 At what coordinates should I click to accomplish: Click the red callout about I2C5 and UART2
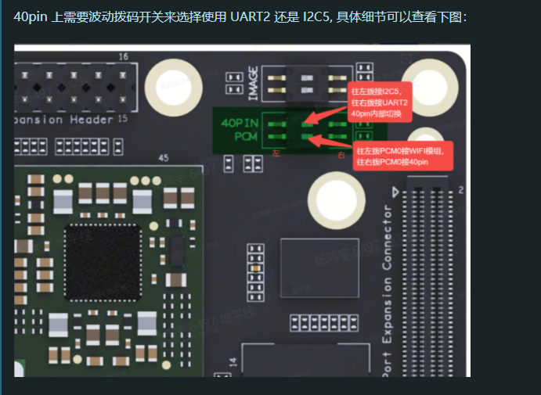[380, 102]
